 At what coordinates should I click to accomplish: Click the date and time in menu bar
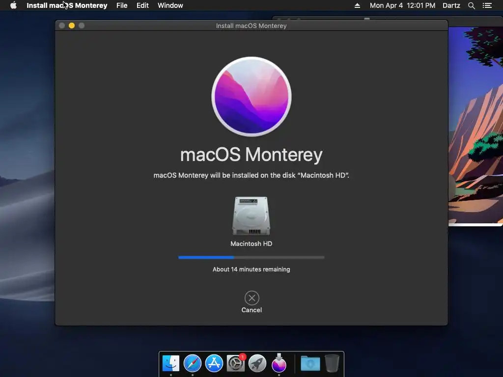[403, 5]
